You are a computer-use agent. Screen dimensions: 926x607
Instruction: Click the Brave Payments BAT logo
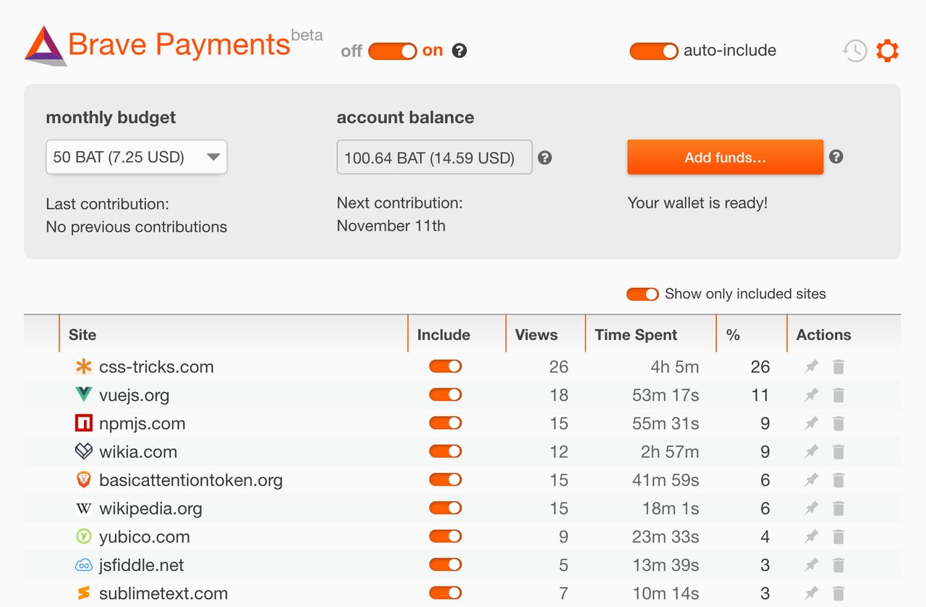[x=46, y=46]
